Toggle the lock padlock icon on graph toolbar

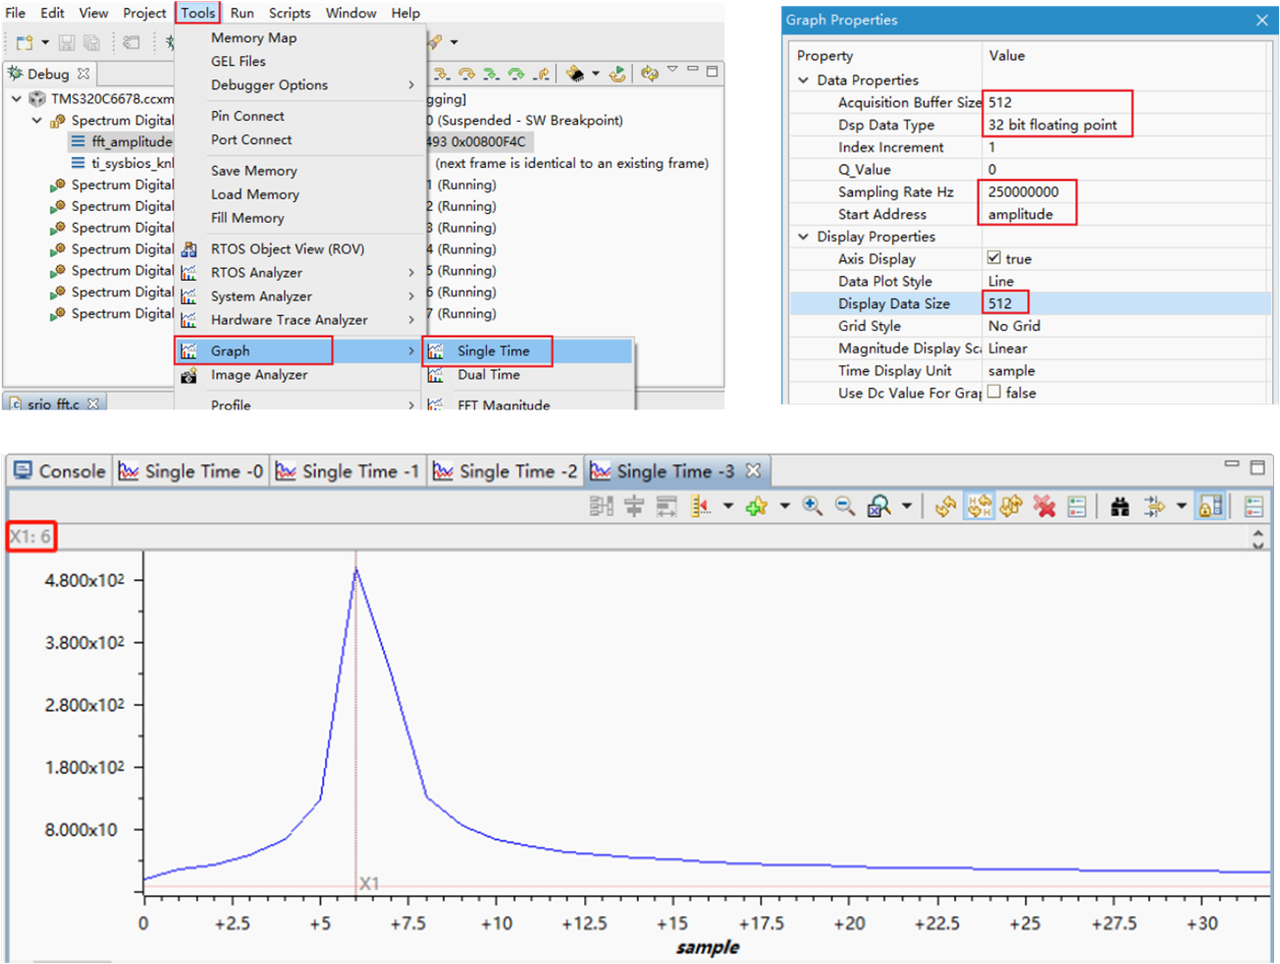(1211, 506)
